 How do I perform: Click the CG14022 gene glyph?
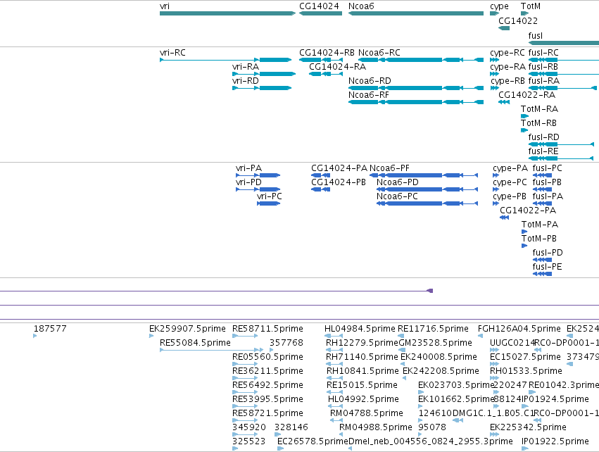coord(504,28)
